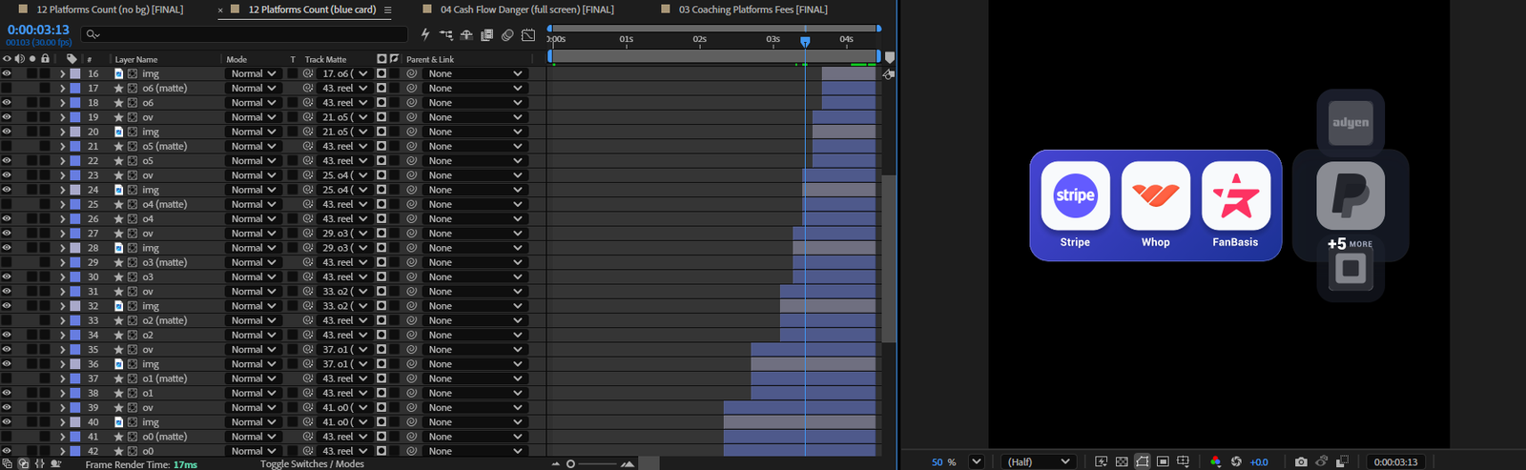Open blue card tab panel hamburger menu

pos(387,10)
